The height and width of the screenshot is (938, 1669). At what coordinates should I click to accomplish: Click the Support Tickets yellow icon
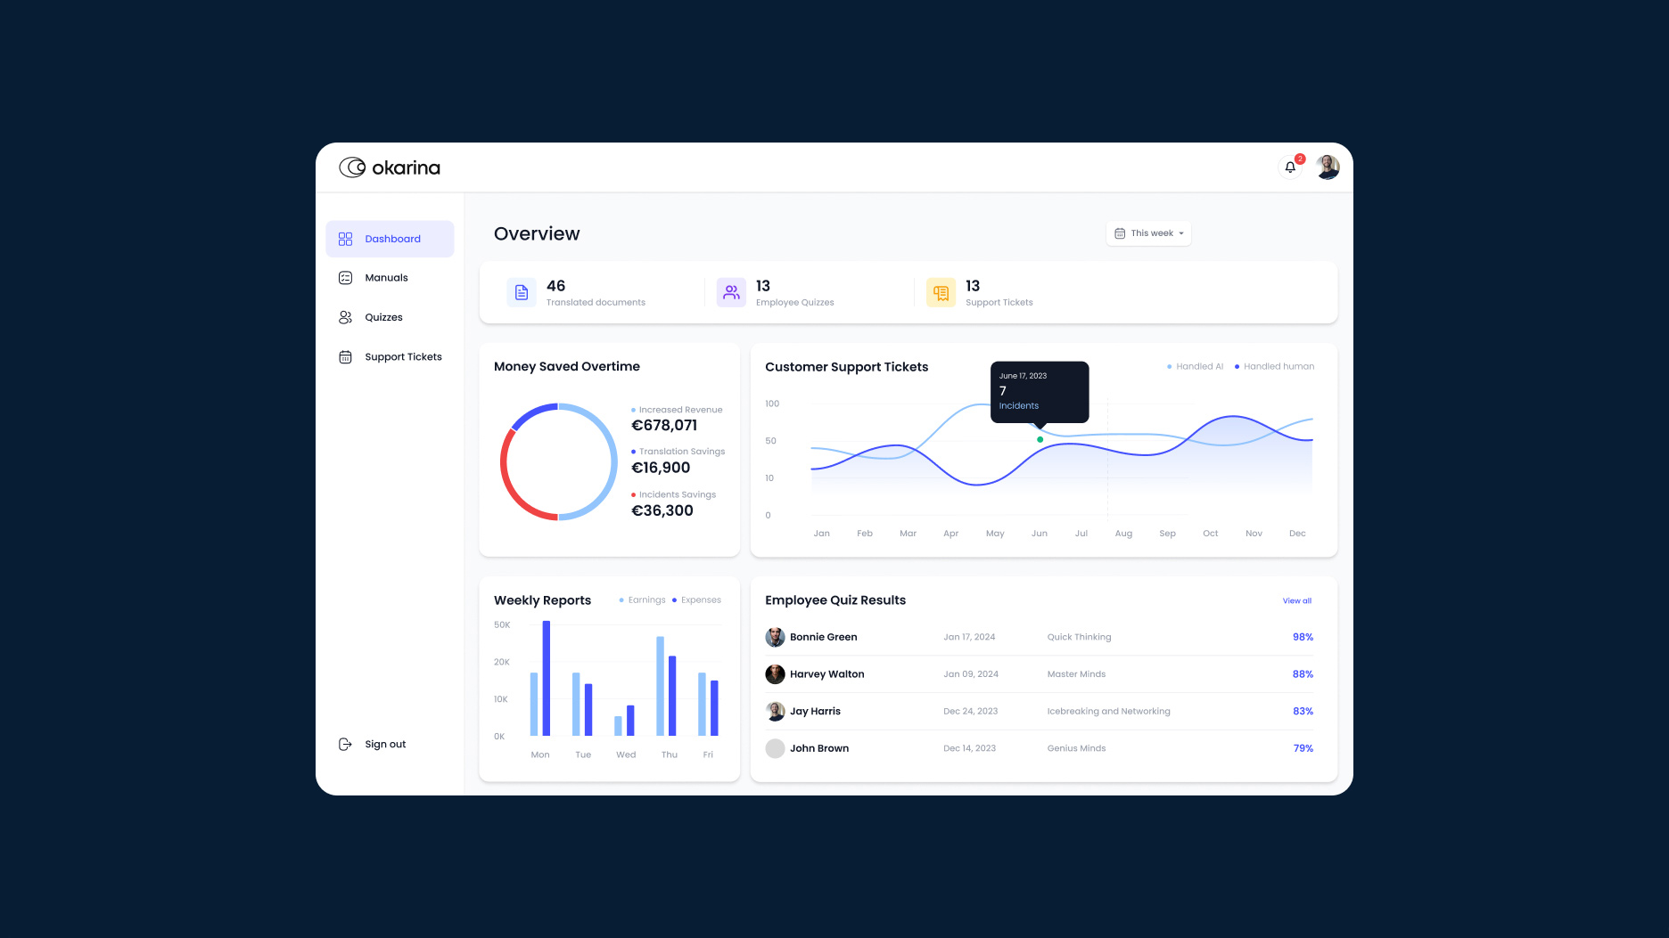pos(941,292)
